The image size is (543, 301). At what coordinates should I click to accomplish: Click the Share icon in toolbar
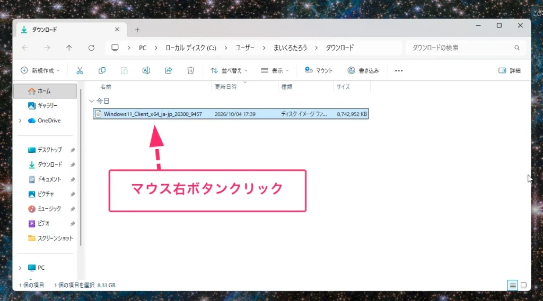pyautogui.click(x=168, y=70)
